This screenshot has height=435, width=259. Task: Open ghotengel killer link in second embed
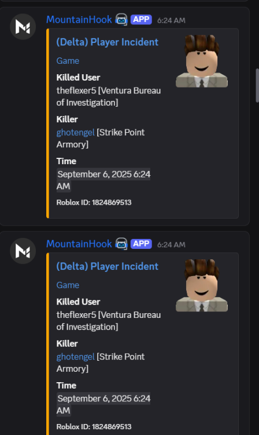point(76,357)
